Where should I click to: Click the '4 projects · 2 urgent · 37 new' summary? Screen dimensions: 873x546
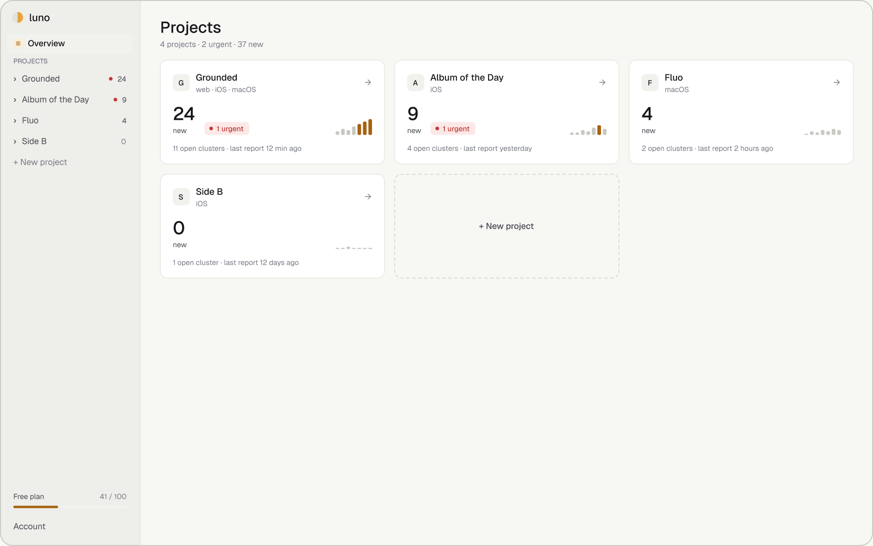(212, 45)
